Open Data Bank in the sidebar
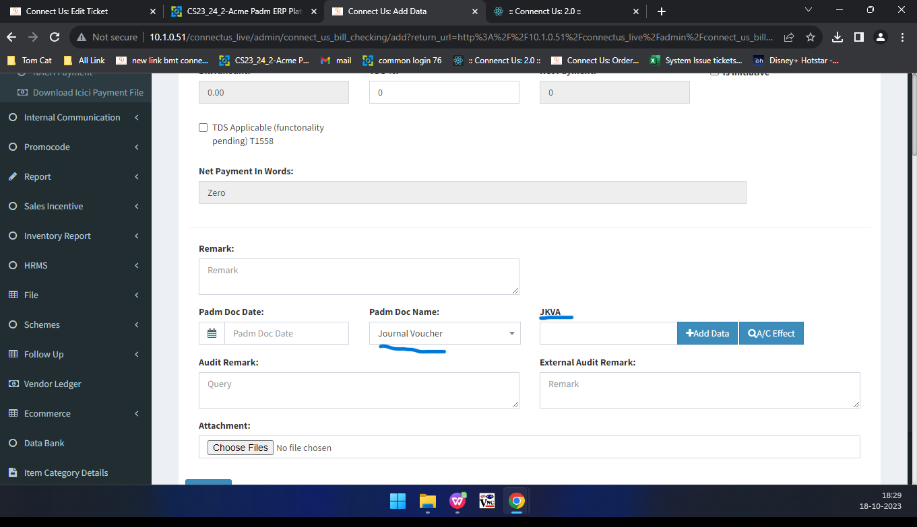This screenshot has height=527, width=917. [75, 443]
